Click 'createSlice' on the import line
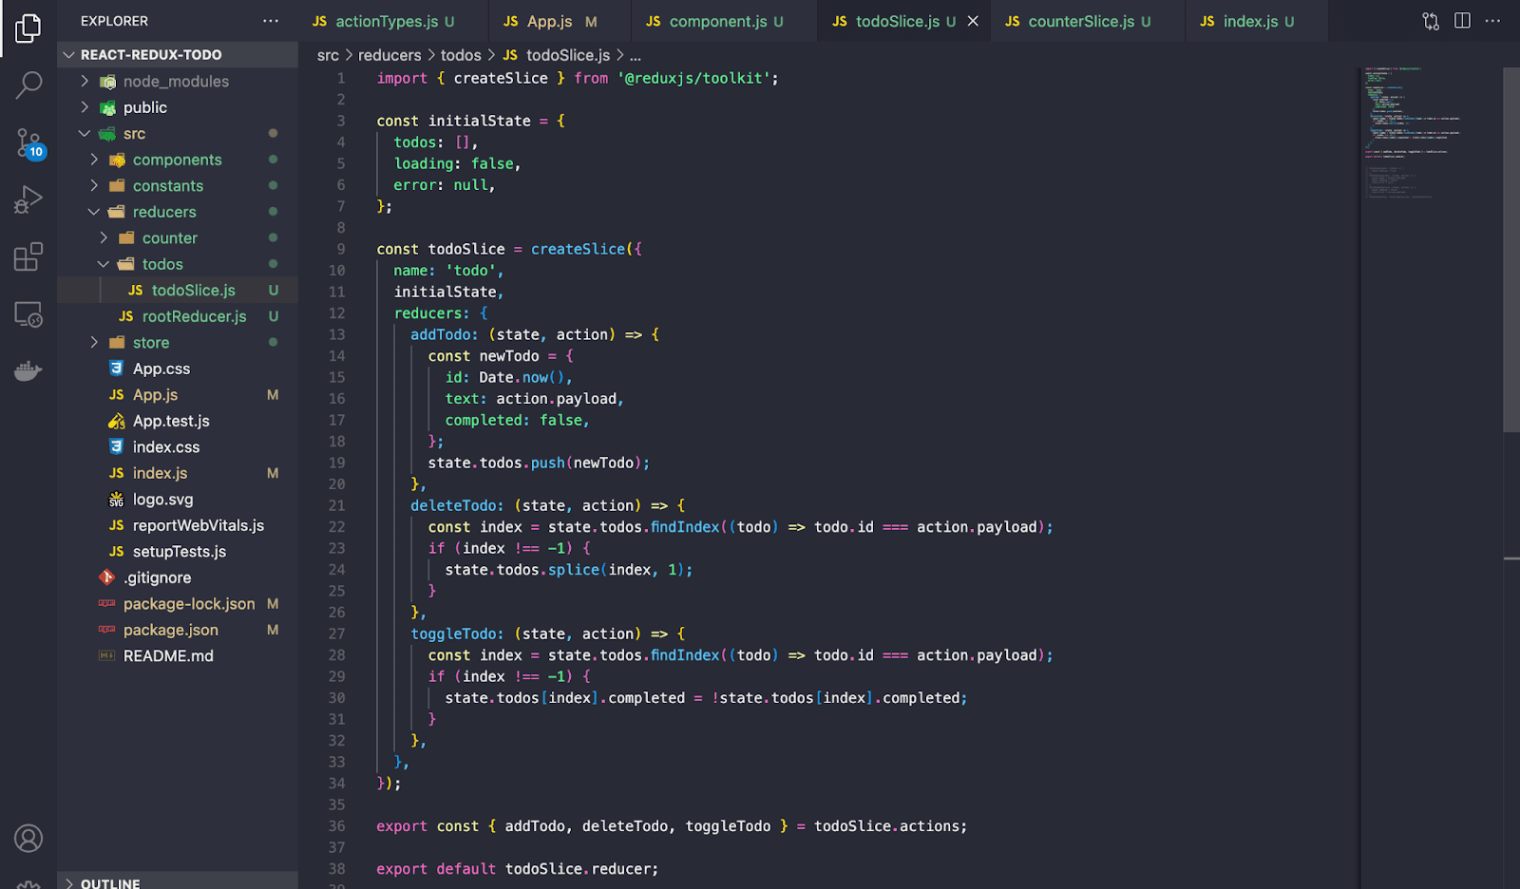Viewport: 1520px width, 889px height. pyautogui.click(x=501, y=78)
